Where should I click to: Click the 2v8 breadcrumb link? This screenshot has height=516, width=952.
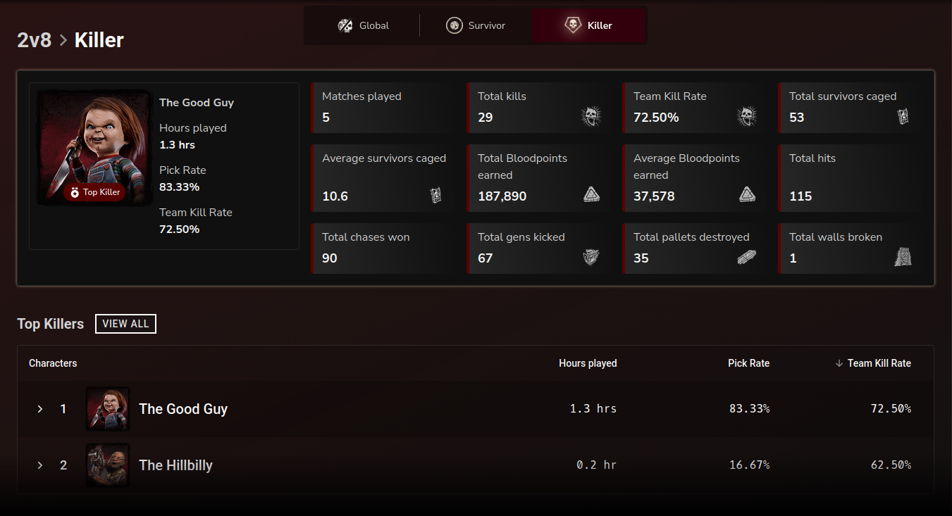(x=35, y=40)
